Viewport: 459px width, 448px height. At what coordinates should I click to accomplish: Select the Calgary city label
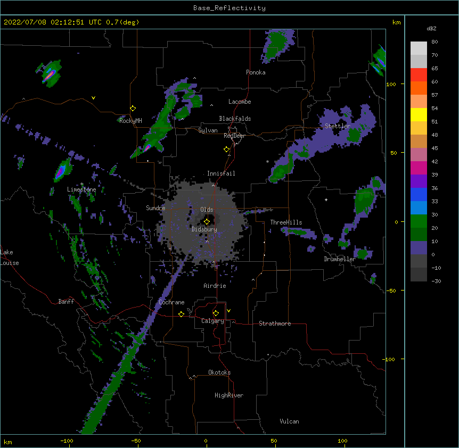click(x=212, y=321)
